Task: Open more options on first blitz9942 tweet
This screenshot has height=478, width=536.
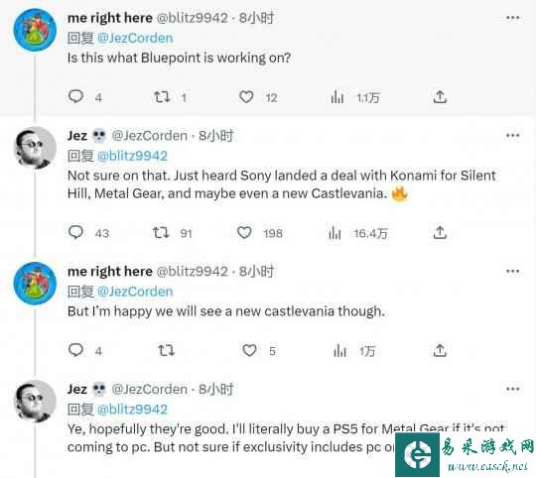Action: click(x=513, y=18)
